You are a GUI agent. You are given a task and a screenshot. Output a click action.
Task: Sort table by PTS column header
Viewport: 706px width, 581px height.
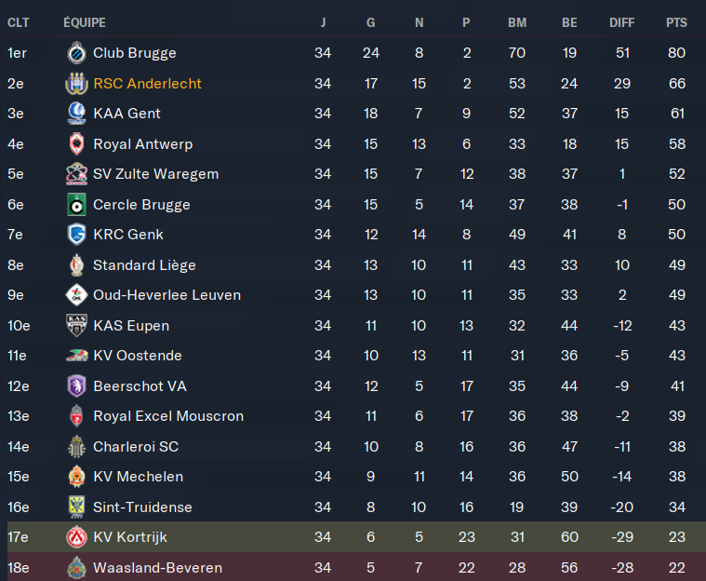pyautogui.click(x=676, y=22)
